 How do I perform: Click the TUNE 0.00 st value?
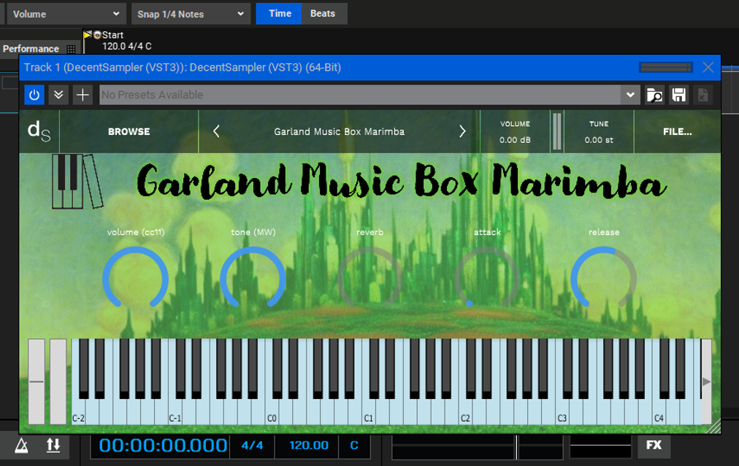(599, 140)
